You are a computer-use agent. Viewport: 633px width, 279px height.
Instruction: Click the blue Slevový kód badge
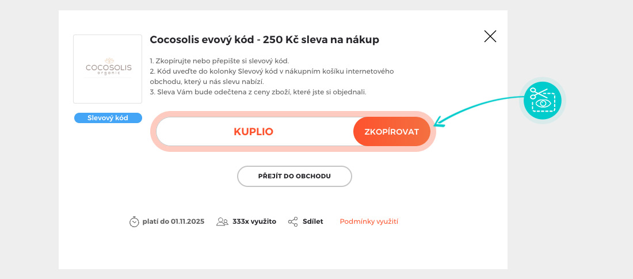tap(108, 118)
